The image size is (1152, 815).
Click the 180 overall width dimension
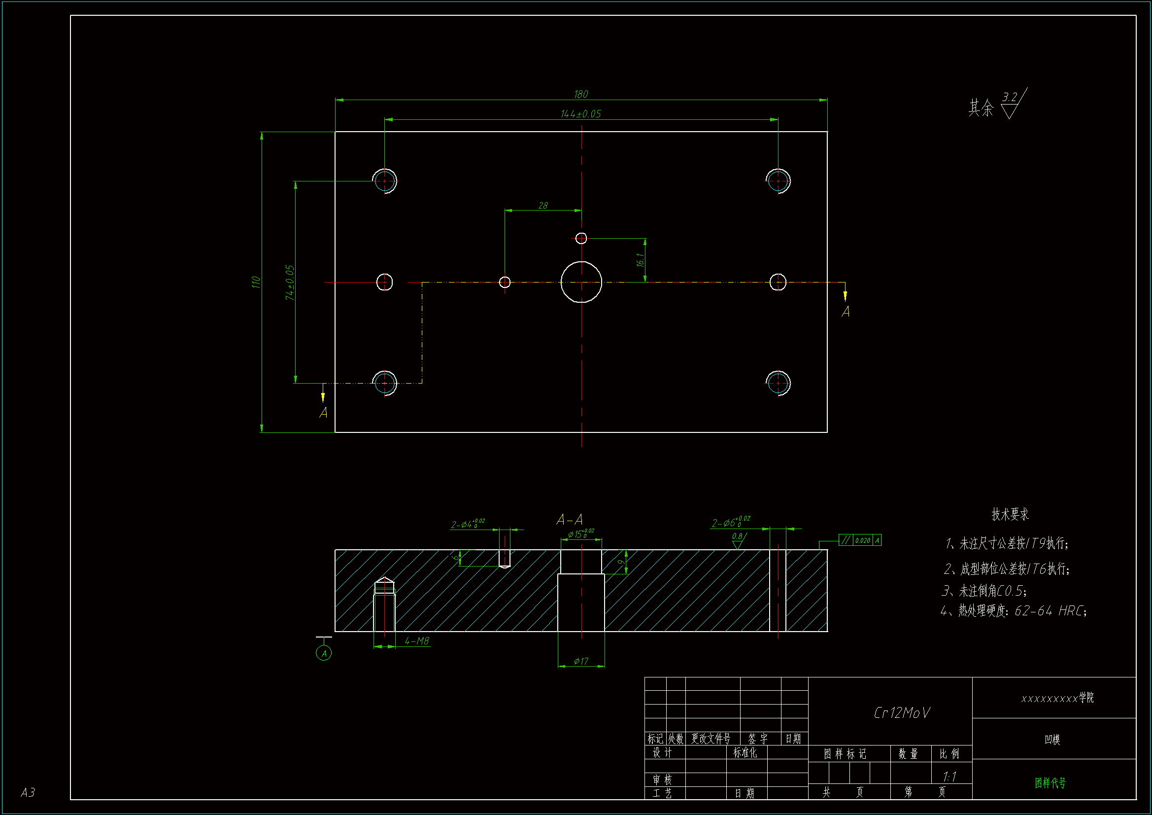tap(581, 94)
